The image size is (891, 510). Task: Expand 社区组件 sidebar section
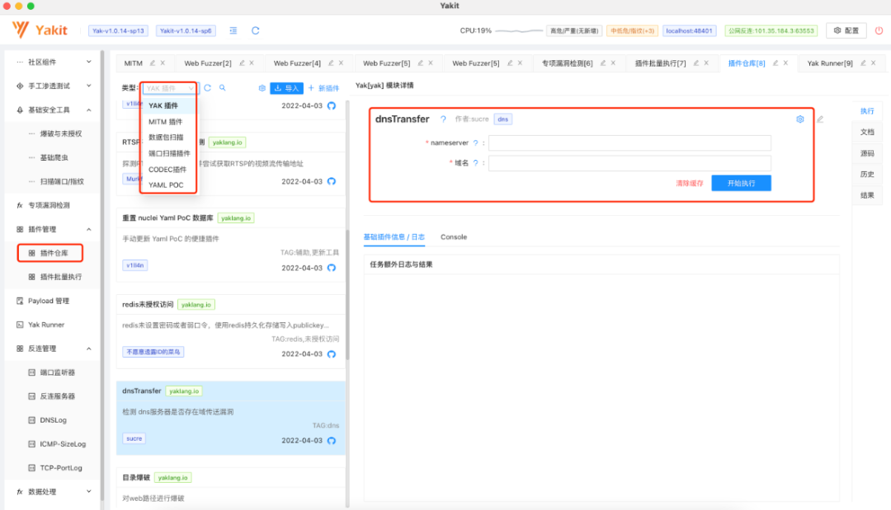point(88,62)
